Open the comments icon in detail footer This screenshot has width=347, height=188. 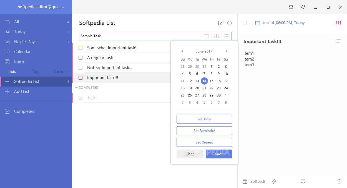coord(303,181)
